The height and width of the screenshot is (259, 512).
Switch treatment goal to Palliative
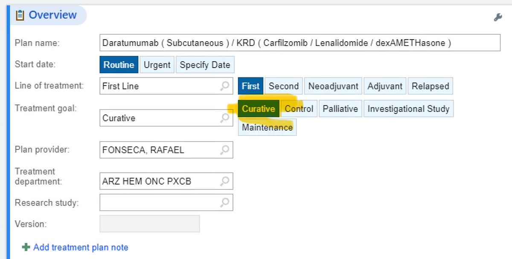[340, 109]
